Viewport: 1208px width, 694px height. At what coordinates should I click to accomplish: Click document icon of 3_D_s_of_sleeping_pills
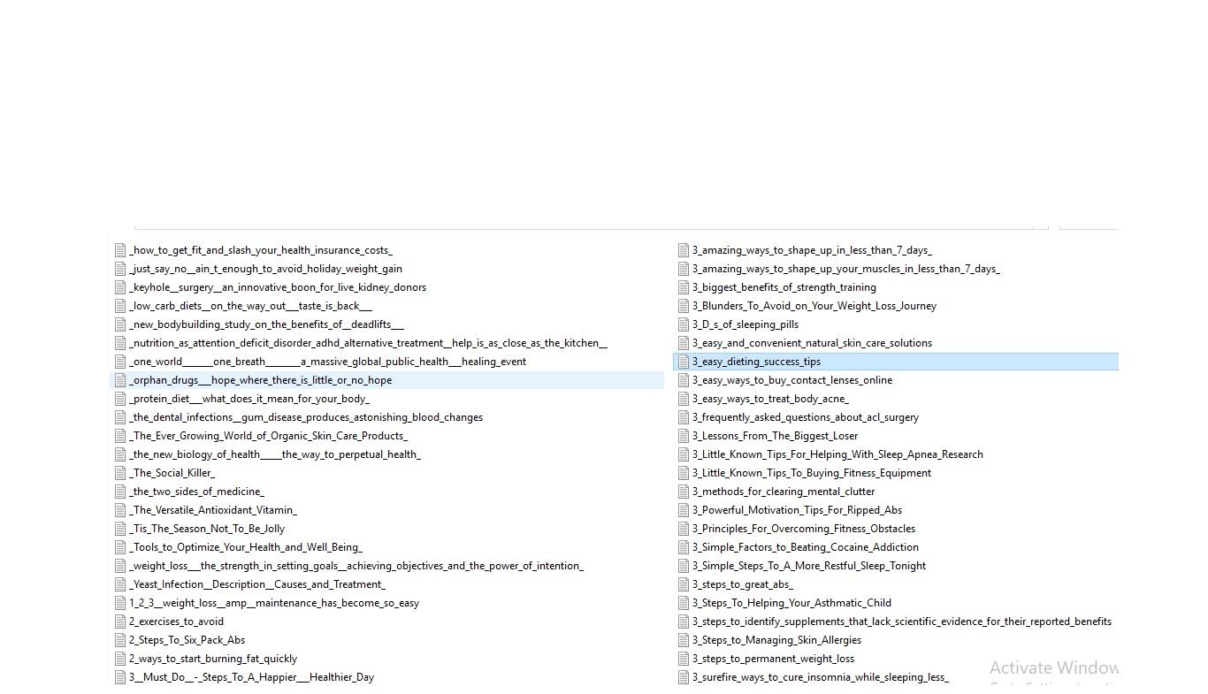(683, 324)
